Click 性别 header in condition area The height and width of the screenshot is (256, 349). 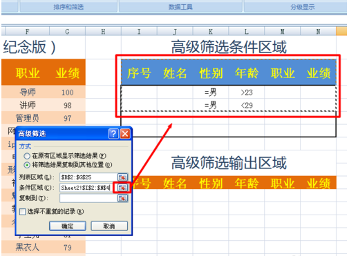211,73
